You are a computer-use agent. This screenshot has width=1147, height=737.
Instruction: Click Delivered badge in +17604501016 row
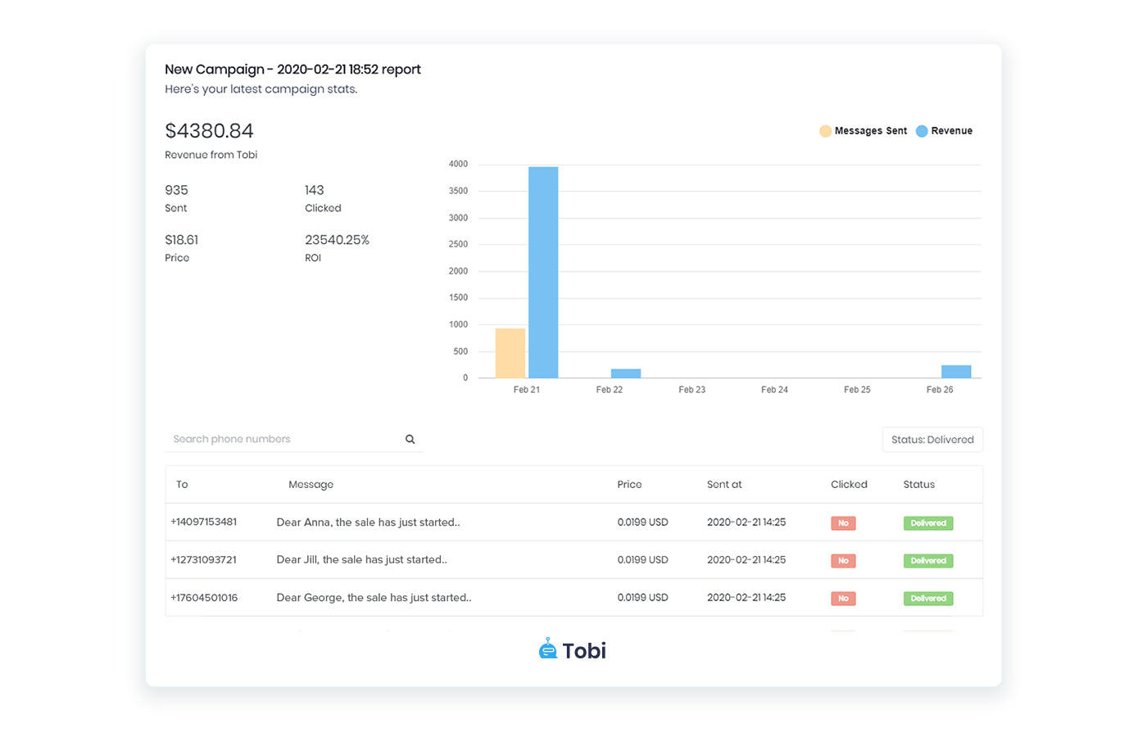coord(928,599)
